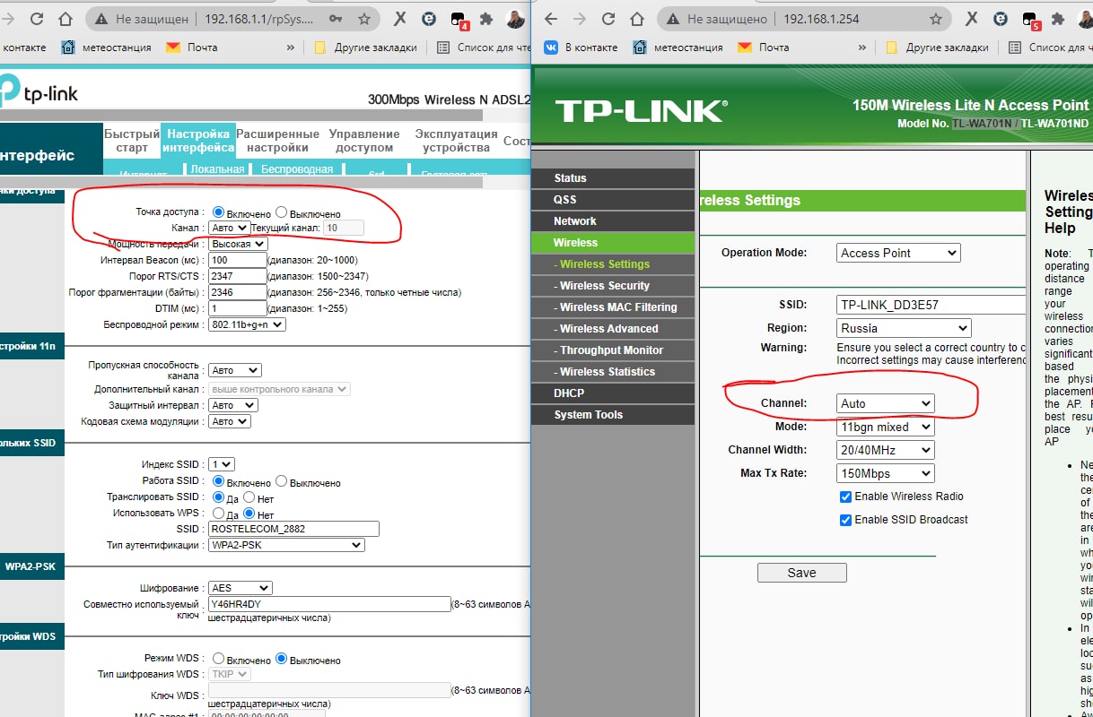Bookmark page with star in right browser
This screenshot has height=717, width=1093.
pyautogui.click(x=936, y=19)
